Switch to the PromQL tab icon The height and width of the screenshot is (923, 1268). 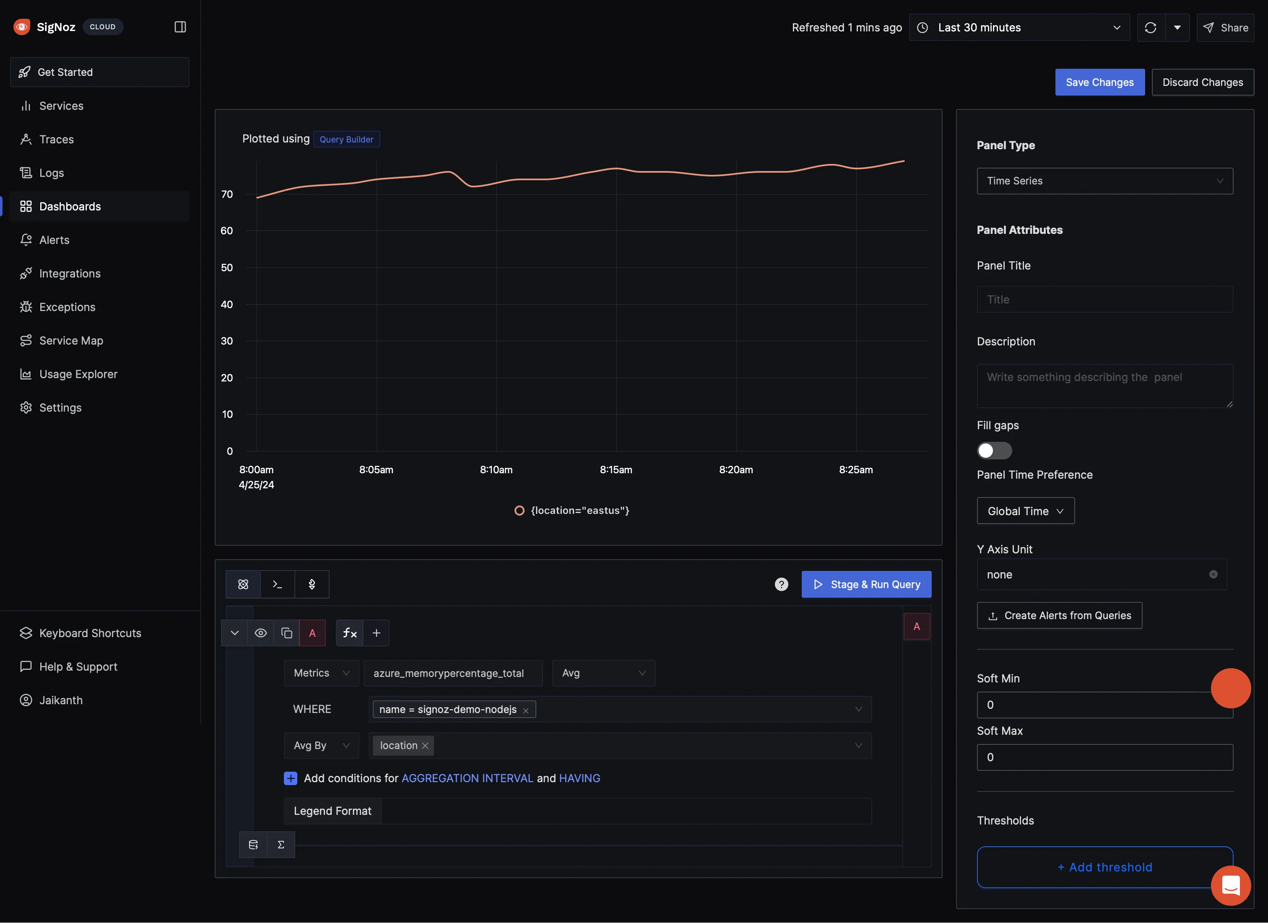pos(312,584)
